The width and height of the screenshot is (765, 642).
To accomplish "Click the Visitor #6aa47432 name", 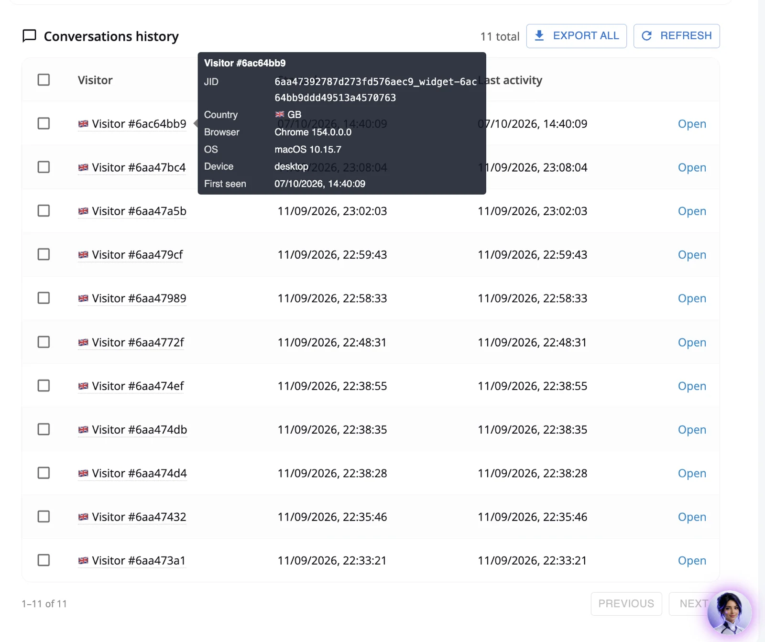I will [139, 517].
